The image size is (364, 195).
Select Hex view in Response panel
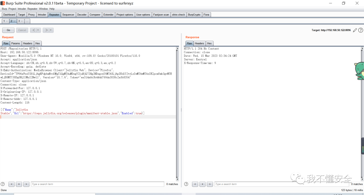209,43
